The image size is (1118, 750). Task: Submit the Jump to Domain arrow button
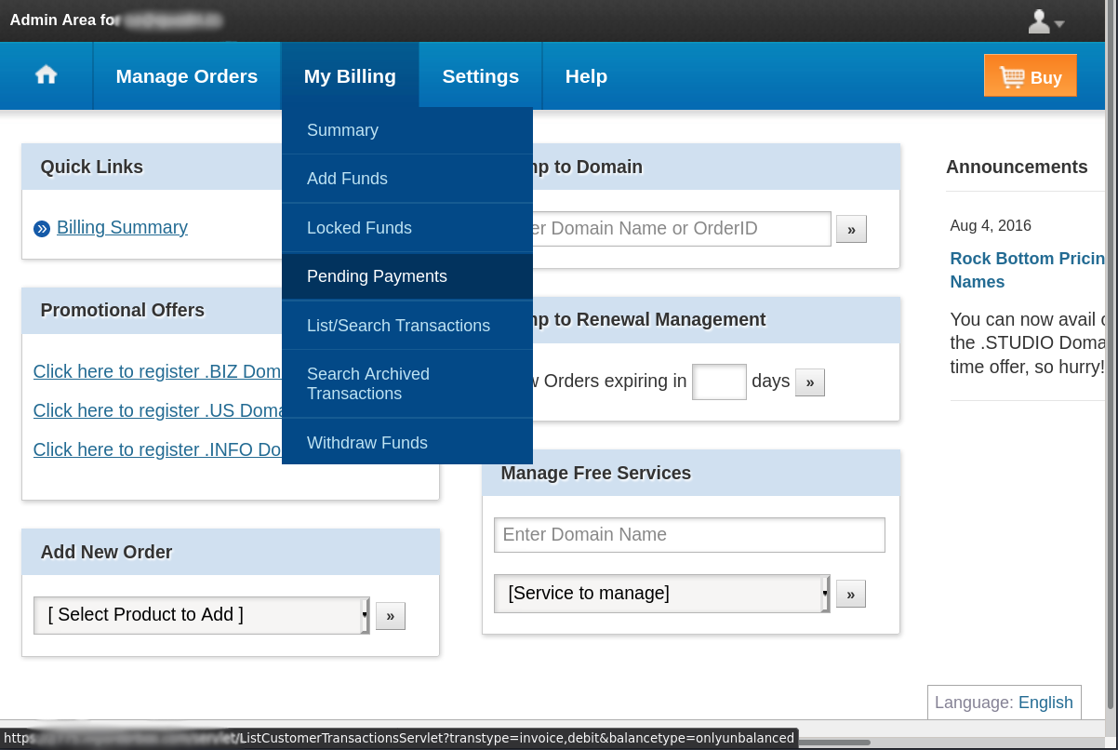click(850, 229)
